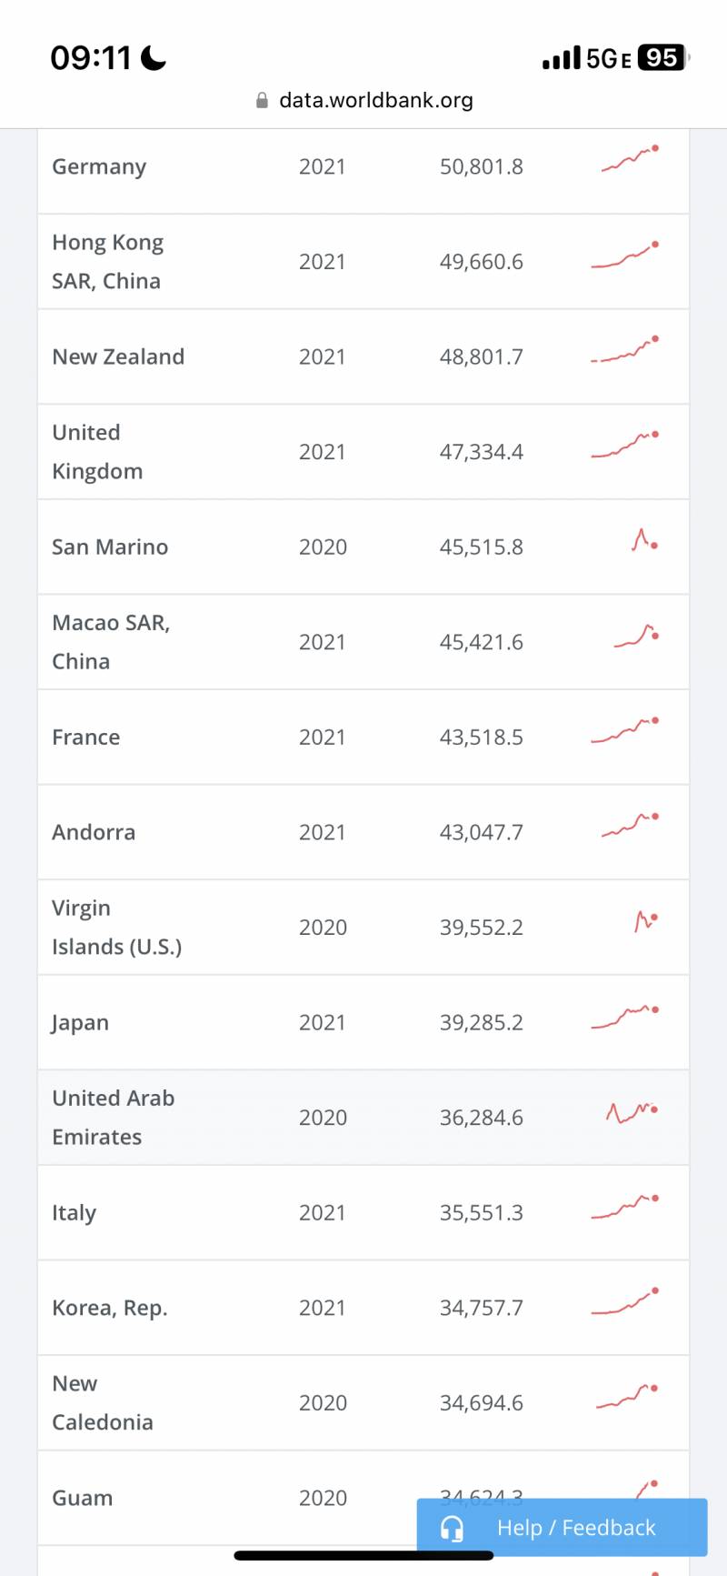Select the New Zealand country link
This screenshot has height=1576, width=727.
coord(118,356)
